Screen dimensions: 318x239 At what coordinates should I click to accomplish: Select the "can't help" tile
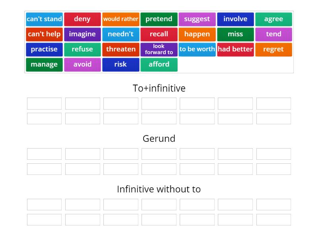click(x=44, y=34)
